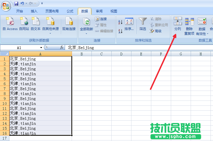The height and width of the screenshot is (141, 213).
Task: Import data from a text file (自文本)
Action: (36, 24)
